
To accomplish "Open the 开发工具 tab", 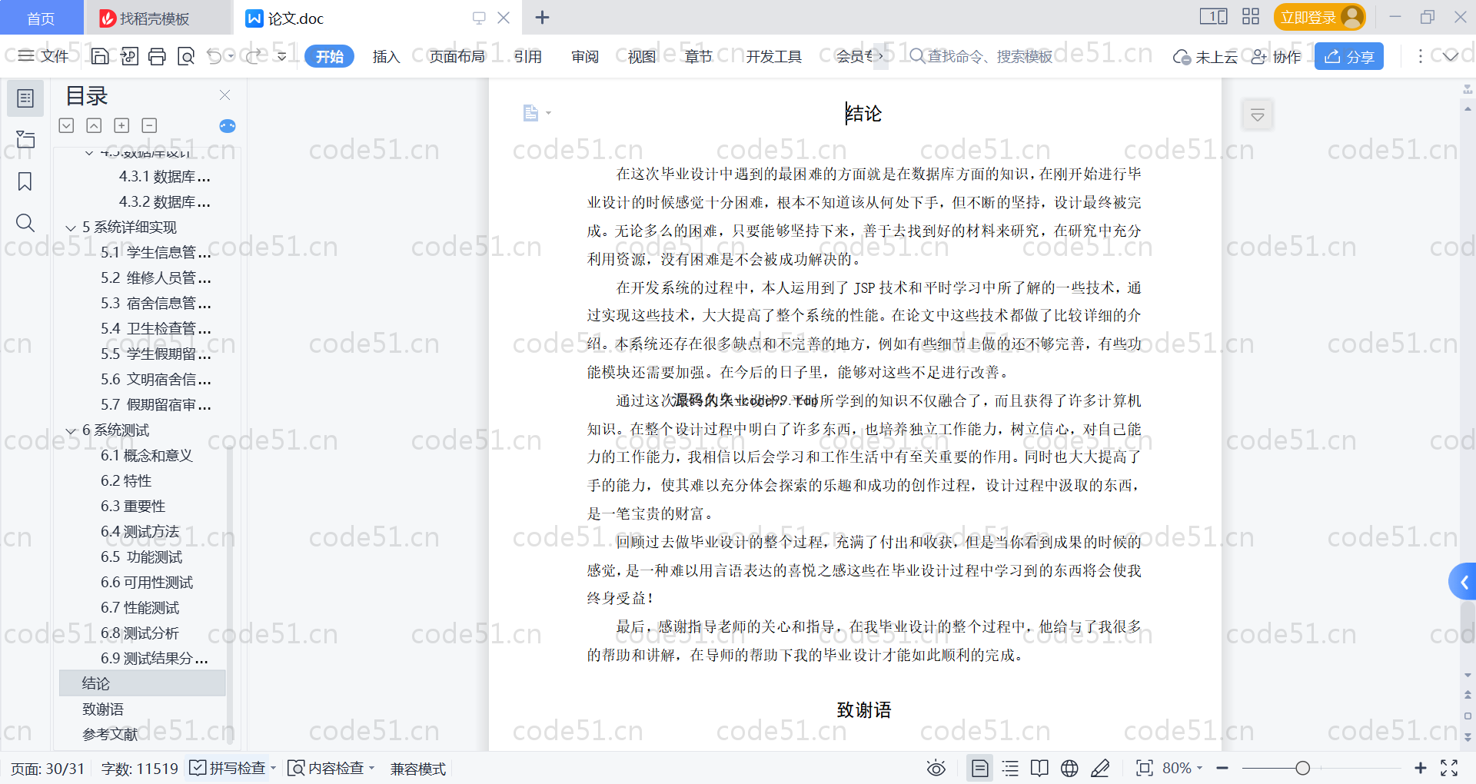I will click(x=773, y=56).
